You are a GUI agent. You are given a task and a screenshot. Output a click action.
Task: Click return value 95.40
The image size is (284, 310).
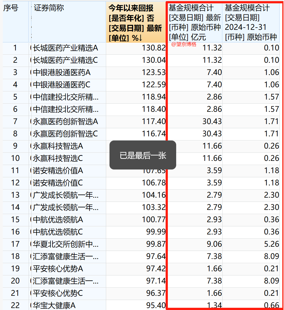click(x=156, y=305)
